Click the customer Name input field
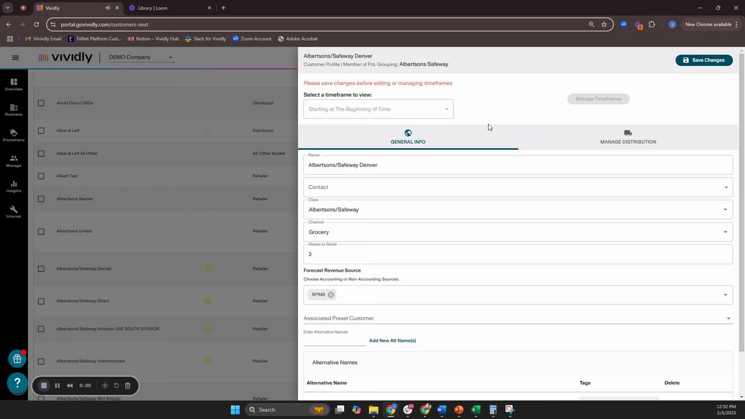 tap(518, 165)
